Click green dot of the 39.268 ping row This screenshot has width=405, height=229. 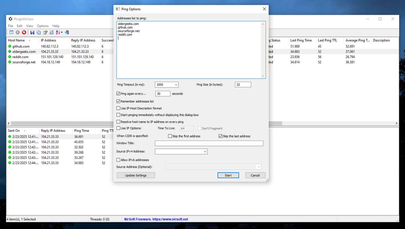(10, 152)
